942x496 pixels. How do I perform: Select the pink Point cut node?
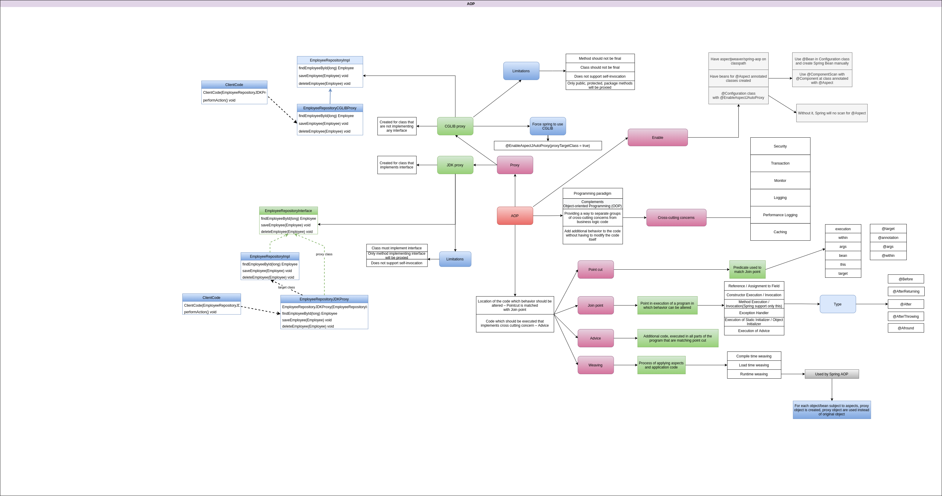[x=595, y=270]
